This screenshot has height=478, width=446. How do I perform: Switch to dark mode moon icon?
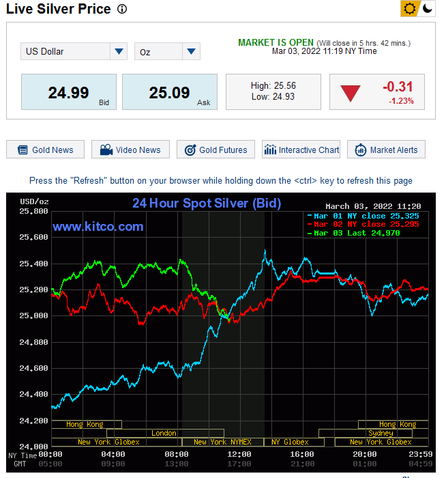[x=428, y=8]
